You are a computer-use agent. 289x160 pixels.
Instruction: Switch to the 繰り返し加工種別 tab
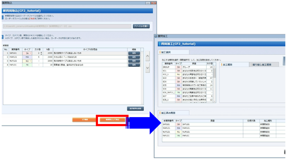tap(265, 64)
